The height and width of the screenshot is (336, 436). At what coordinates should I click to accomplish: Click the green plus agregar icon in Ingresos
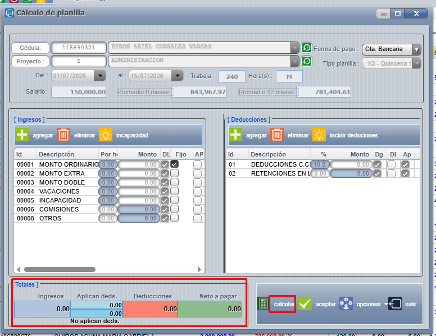(x=22, y=135)
